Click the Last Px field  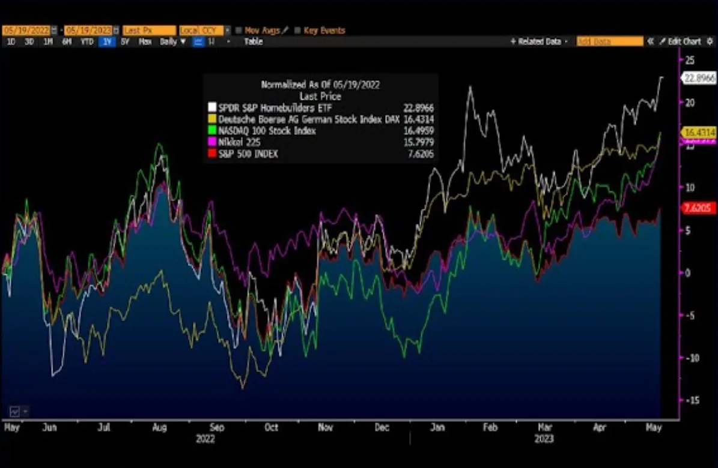[149, 30]
